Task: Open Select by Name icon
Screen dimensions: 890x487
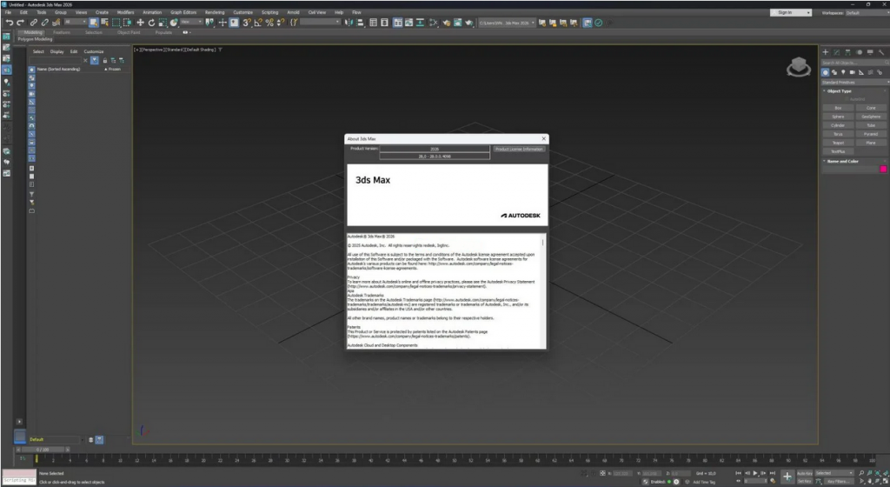Action: coord(104,23)
